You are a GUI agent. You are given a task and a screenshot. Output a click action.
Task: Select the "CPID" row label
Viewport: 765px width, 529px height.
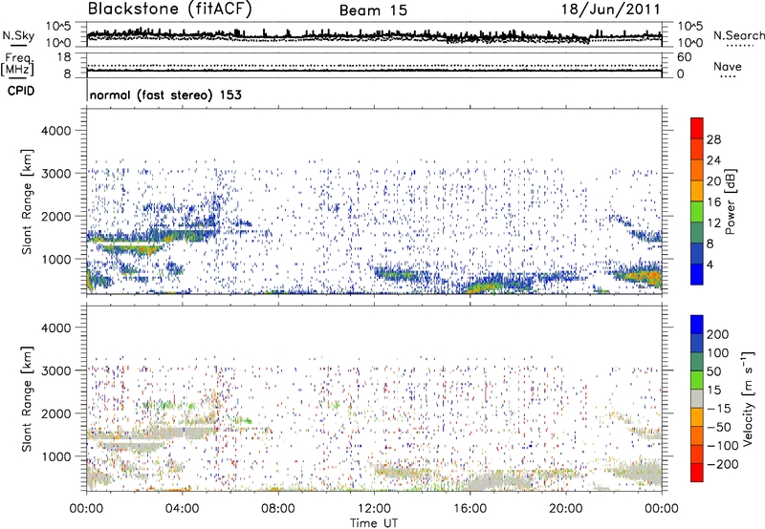[21, 91]
